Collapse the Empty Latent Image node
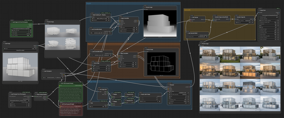Screen dimensions: 284x118 [140, 94]
